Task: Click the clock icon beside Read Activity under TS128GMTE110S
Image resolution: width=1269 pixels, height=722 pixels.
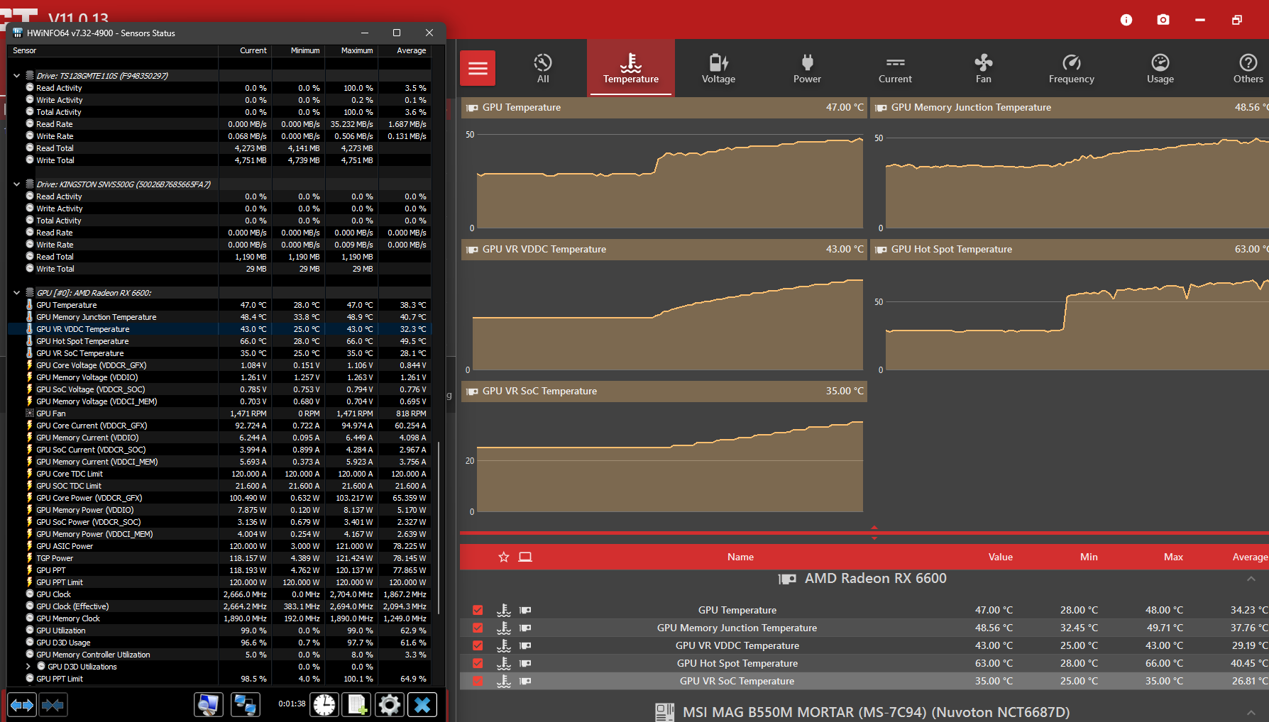Action: [30, 88]
